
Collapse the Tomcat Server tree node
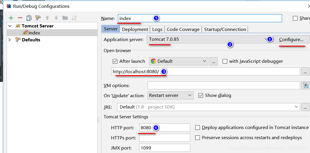click(x=10, y=26)
